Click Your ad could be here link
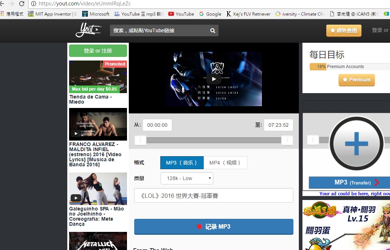The width and height of the screenshot is (390, 250). click(355, 193)
